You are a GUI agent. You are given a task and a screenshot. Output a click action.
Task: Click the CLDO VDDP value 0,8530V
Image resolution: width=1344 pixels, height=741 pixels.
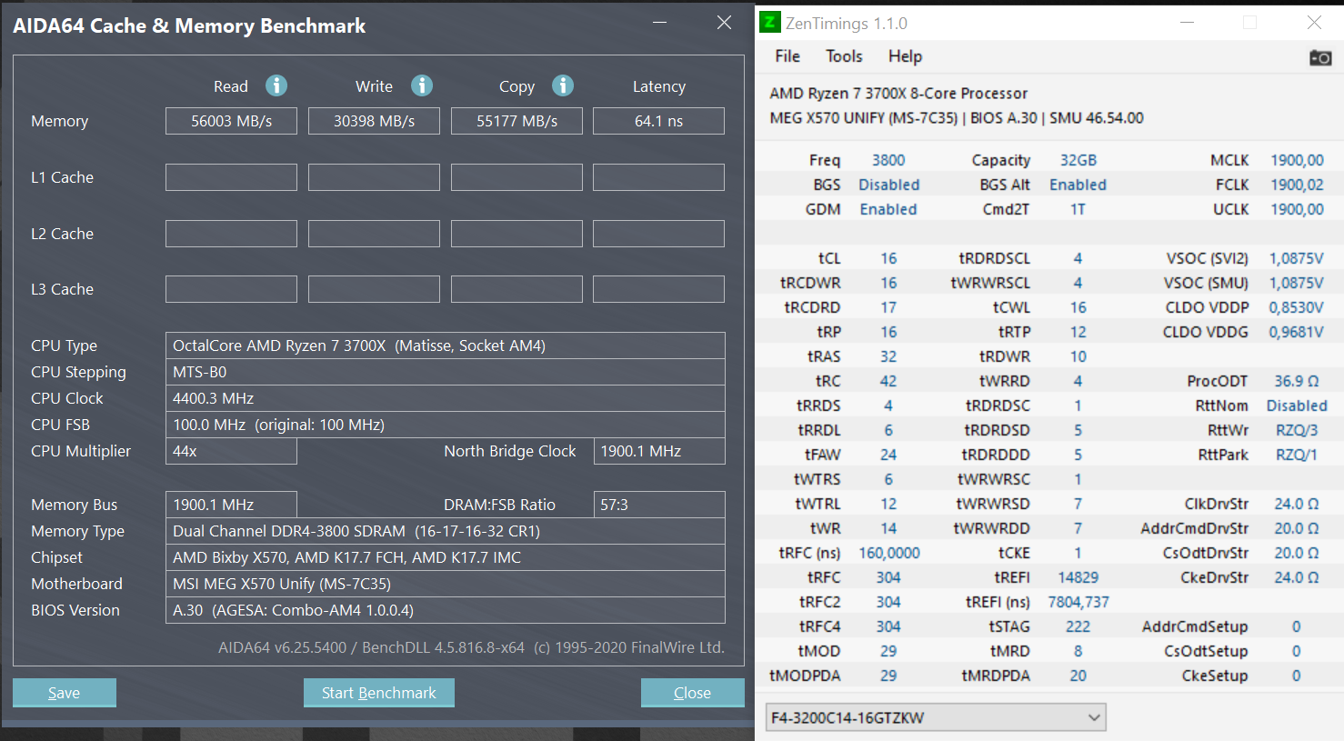tap(1297, 307)
